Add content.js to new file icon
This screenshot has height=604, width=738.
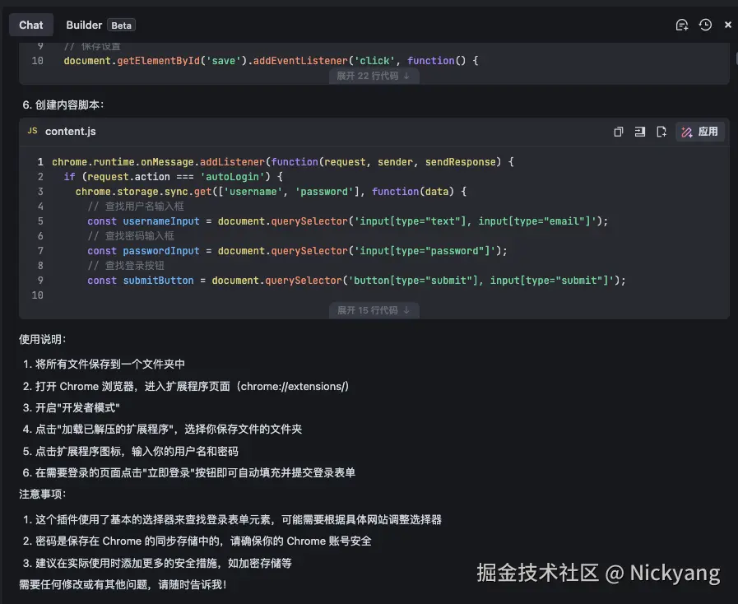click(661, 132)
